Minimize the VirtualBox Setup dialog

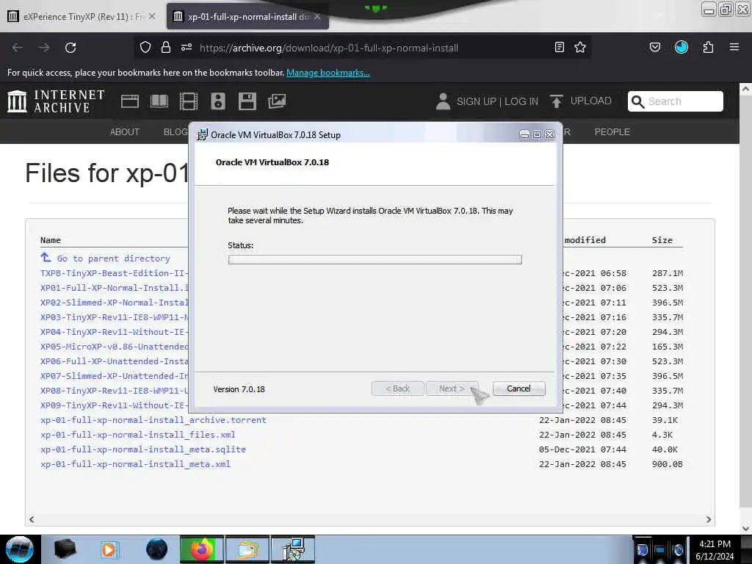(524, 135)
